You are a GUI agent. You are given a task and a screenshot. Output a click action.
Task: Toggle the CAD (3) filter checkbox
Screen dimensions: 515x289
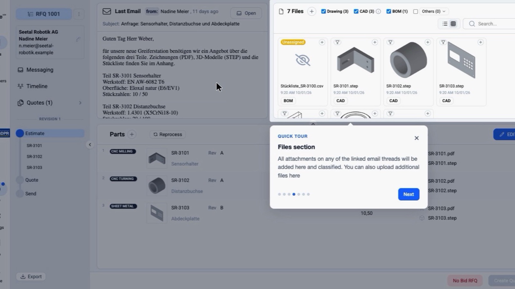coord(356,12)
